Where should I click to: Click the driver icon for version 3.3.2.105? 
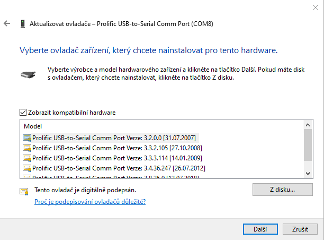click(27, 148)
